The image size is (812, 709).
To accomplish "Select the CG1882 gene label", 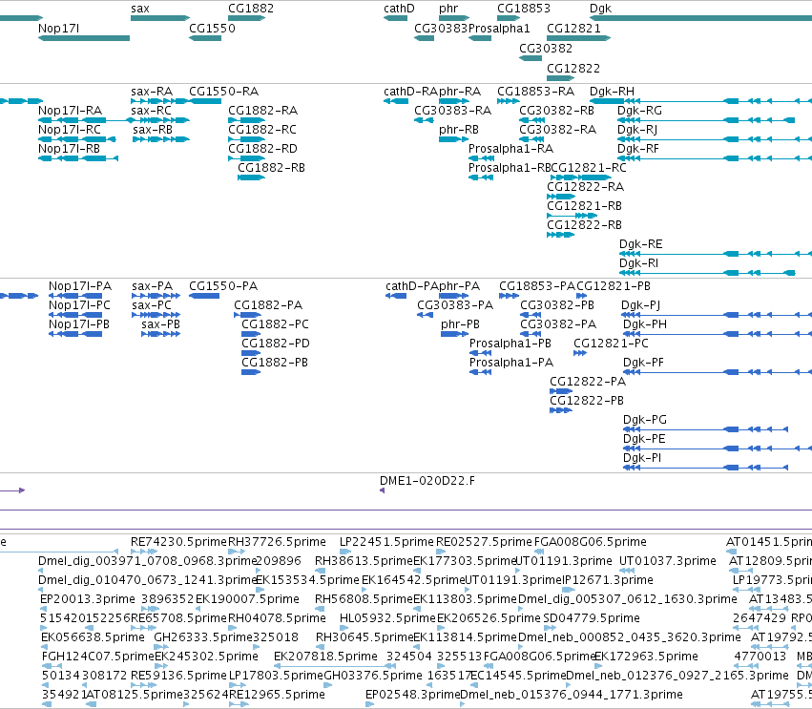I will [251, 9].
